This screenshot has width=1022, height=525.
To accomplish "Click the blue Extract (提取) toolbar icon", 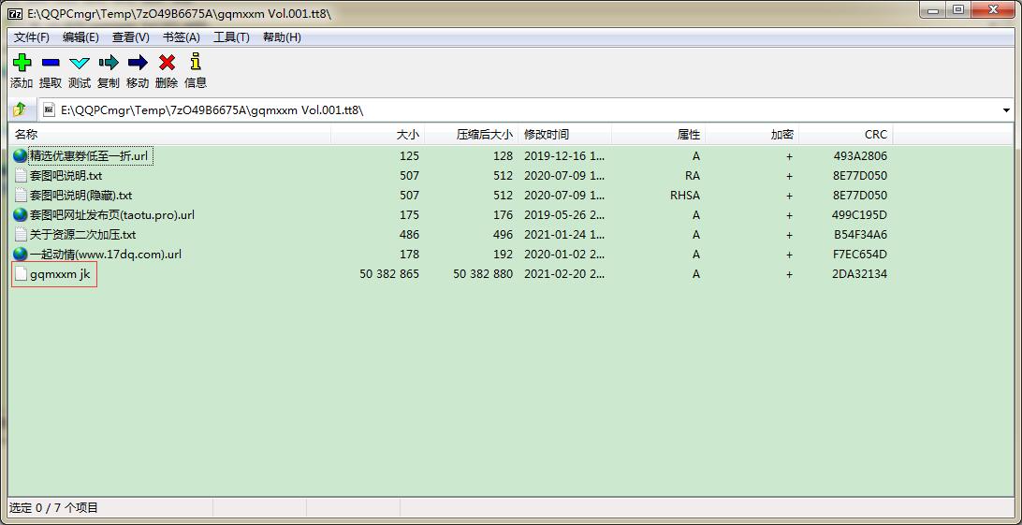I will (x=51, y=63).
